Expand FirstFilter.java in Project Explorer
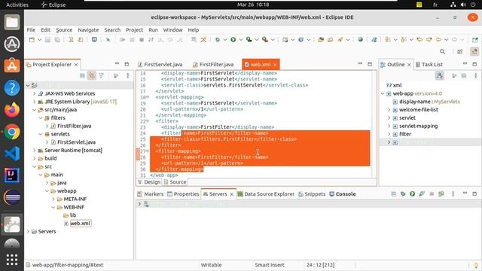This screenshot has height=271, width=482. coord(47,126)
